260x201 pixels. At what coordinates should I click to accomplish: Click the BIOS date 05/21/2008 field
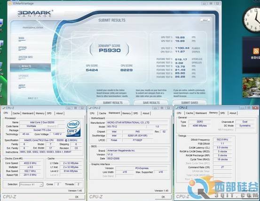pyautogui.click(x=137, y=158)
